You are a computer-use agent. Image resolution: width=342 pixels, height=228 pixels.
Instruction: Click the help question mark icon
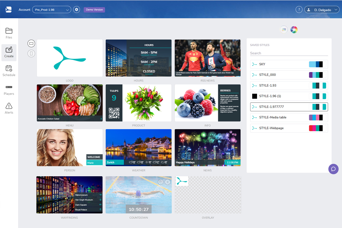pos(299,10)
